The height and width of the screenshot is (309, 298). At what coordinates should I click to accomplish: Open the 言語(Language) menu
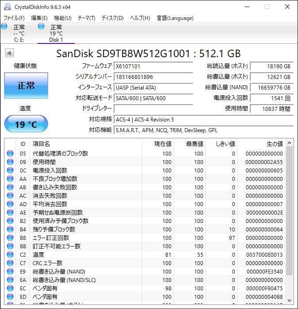pos(175,18)
